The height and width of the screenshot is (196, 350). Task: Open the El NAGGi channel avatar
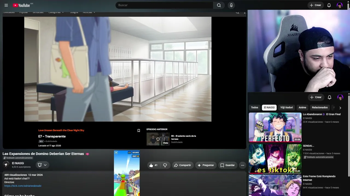pyautogui.click(x=6, y=165)
